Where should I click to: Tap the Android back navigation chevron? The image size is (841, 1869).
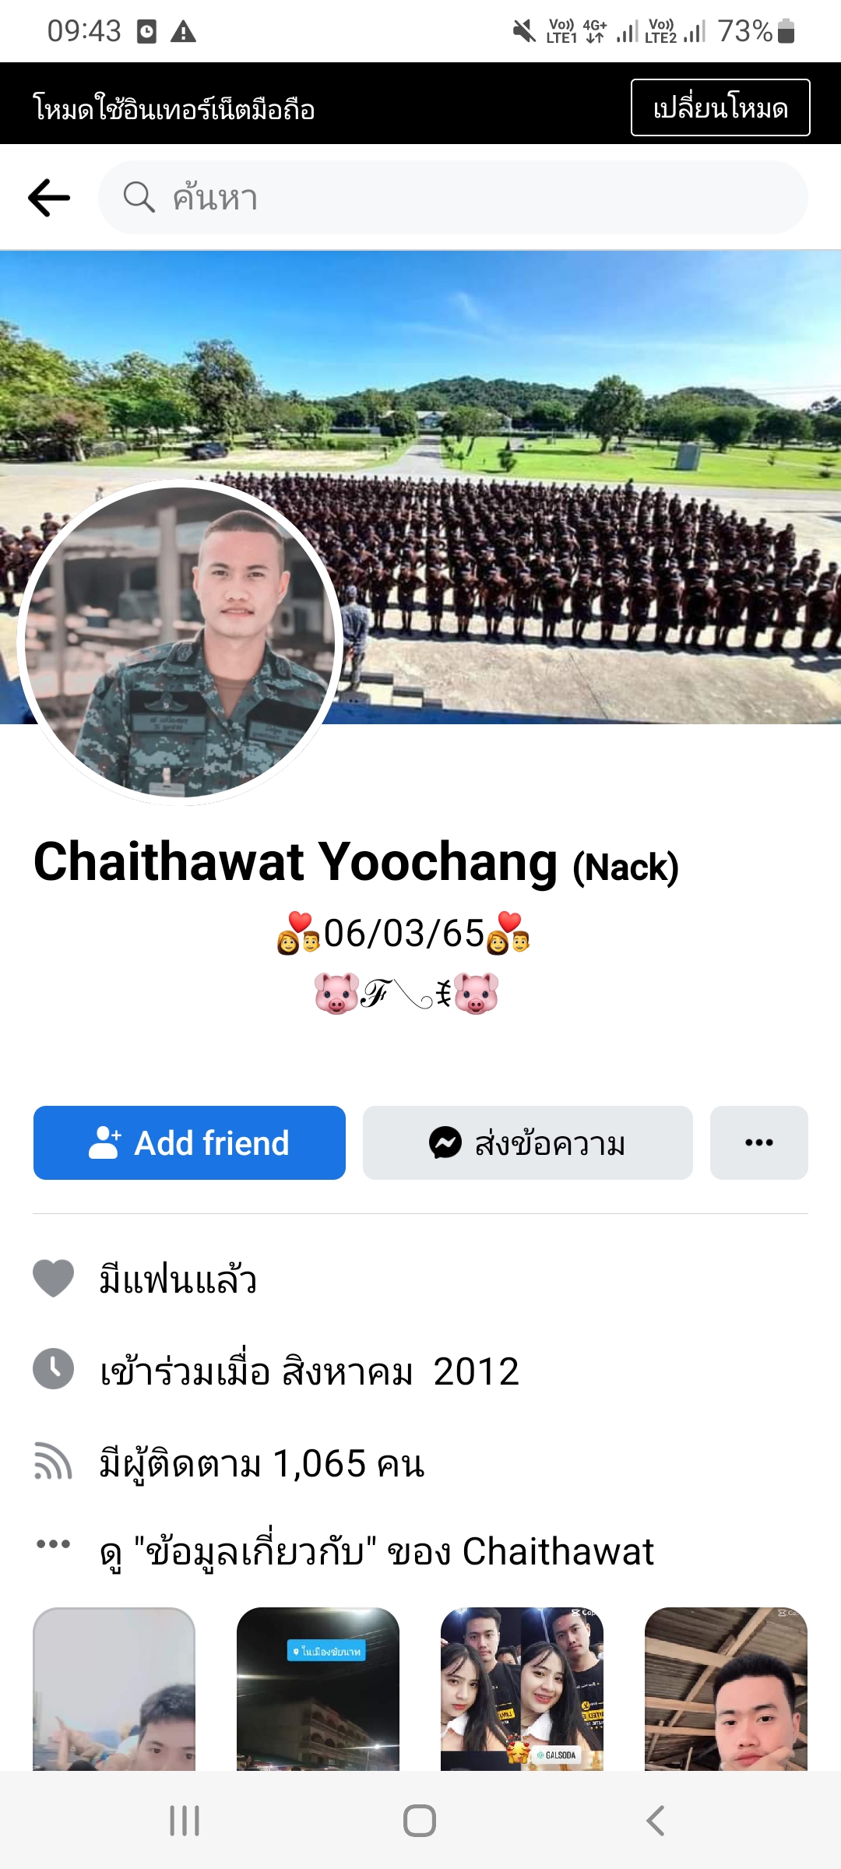coord(656,1821)
